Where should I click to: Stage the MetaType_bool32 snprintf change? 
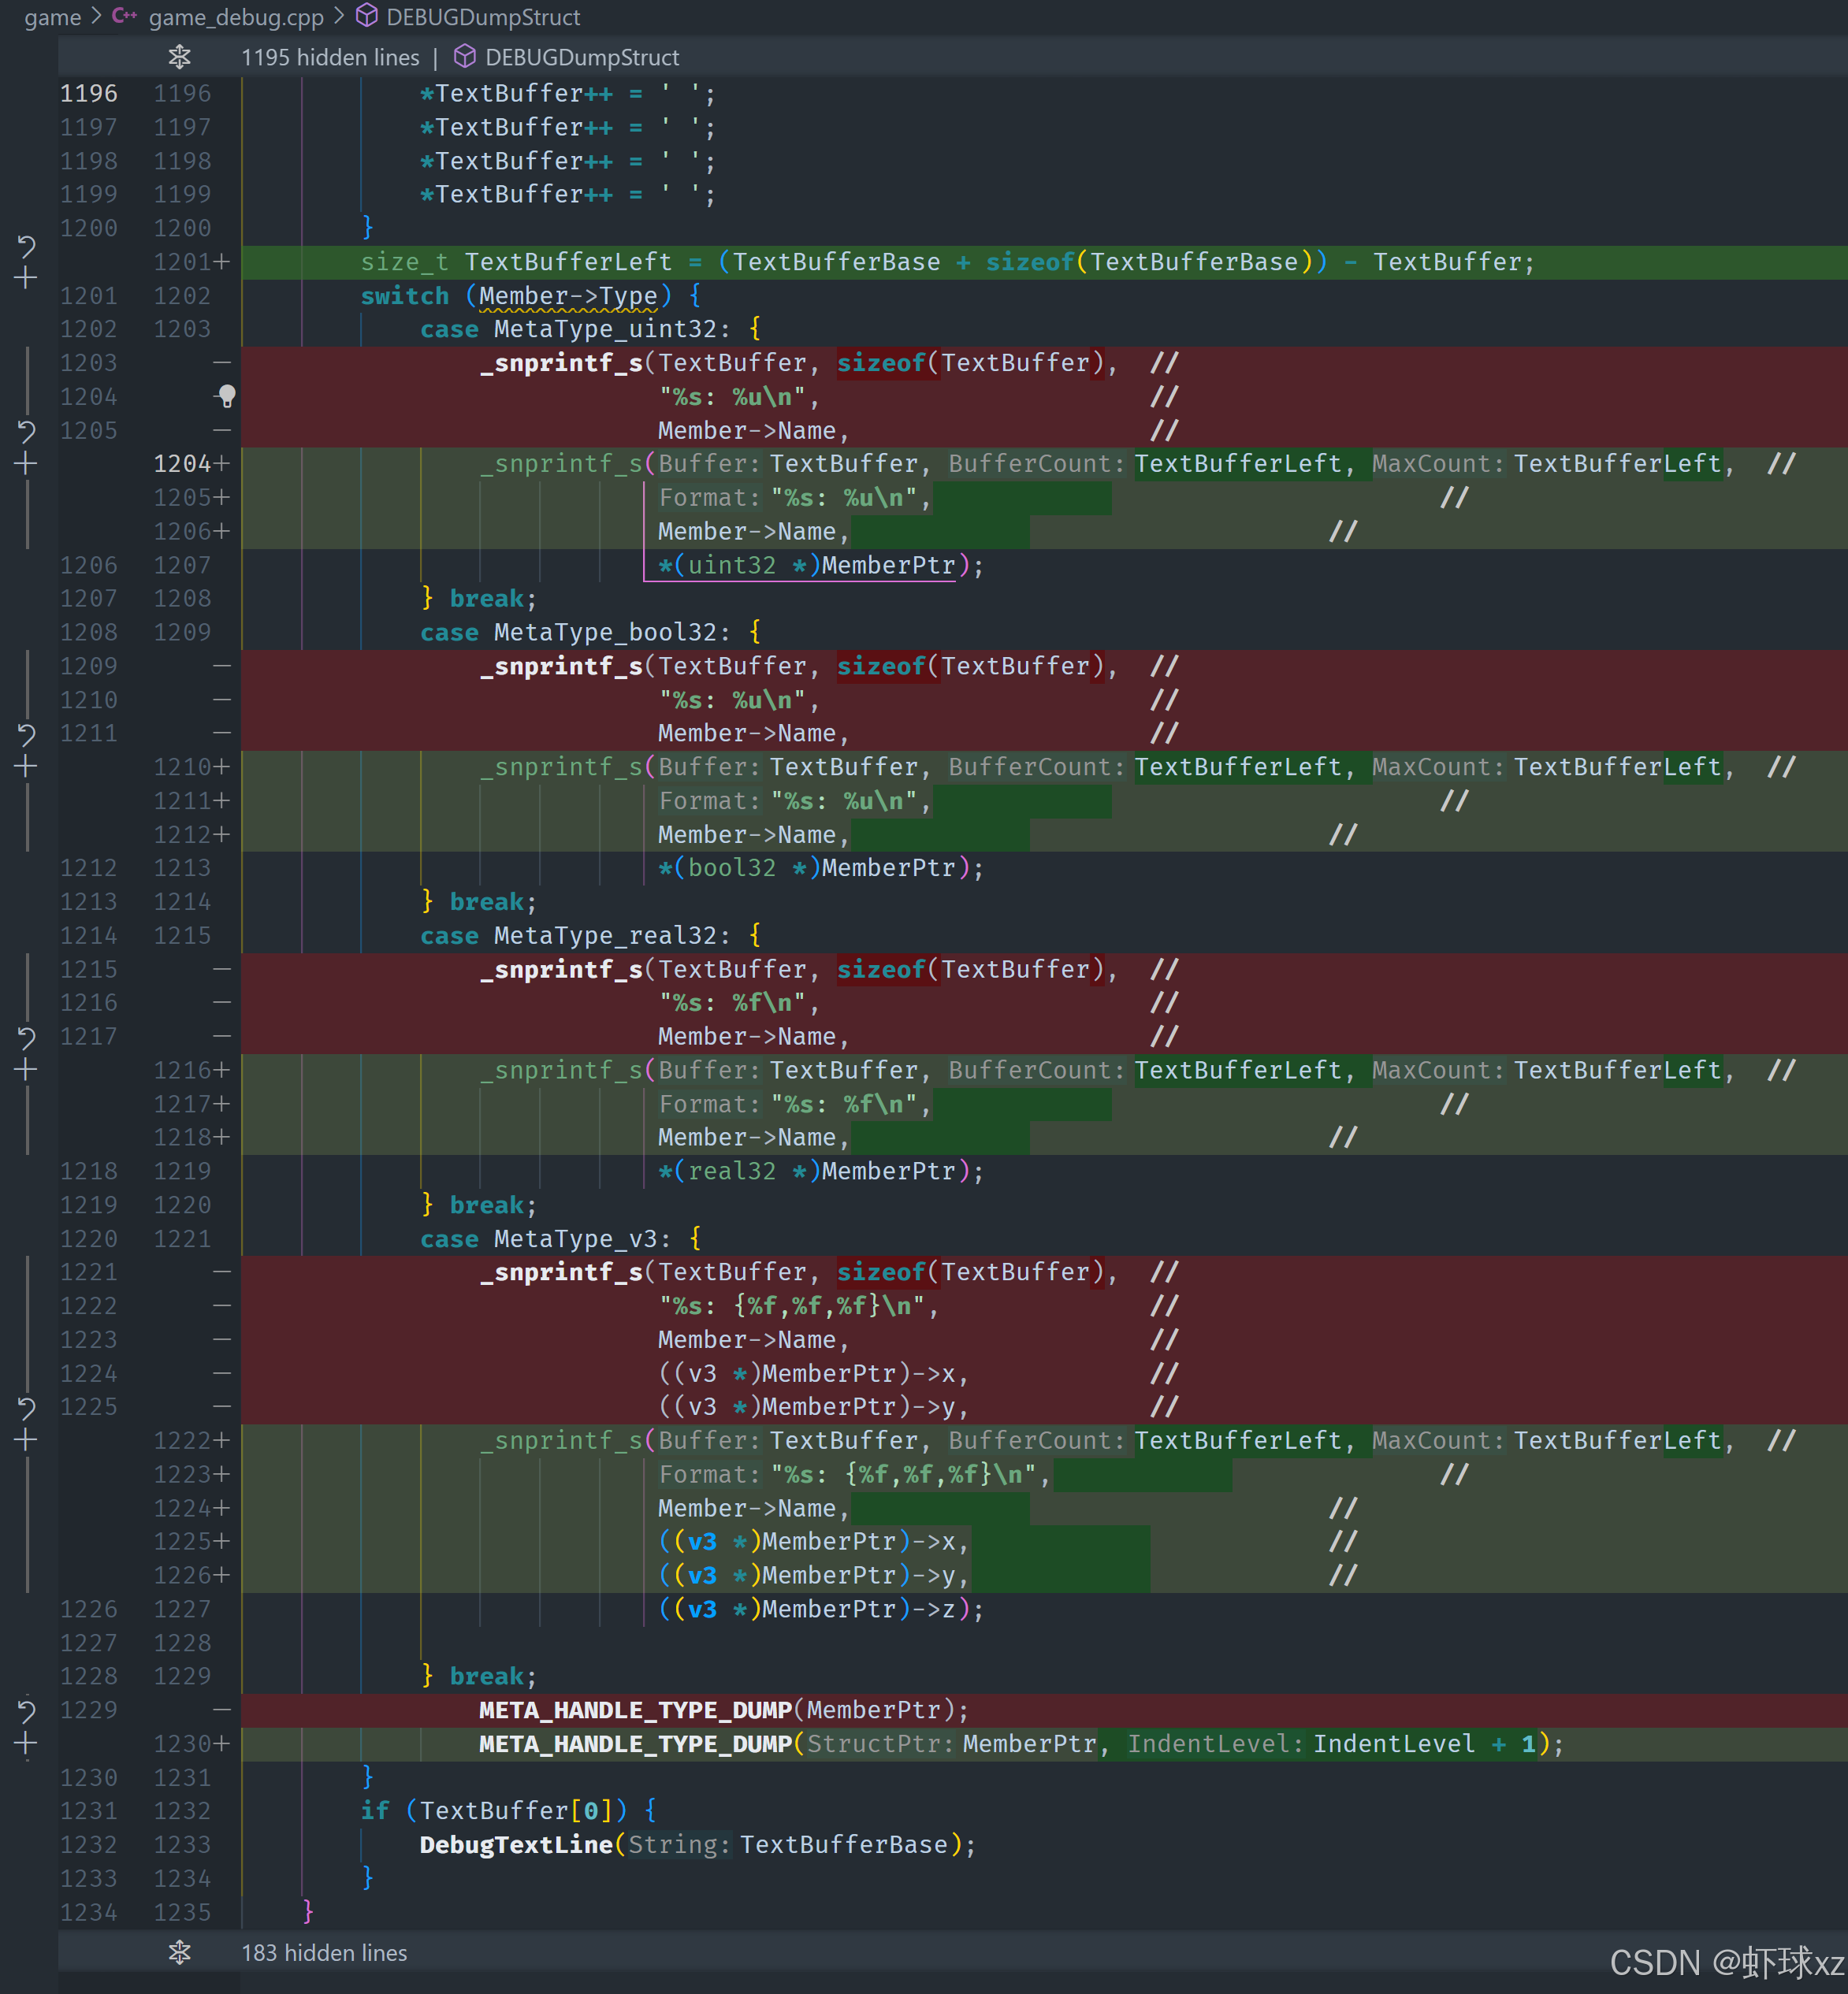(27, 767)
